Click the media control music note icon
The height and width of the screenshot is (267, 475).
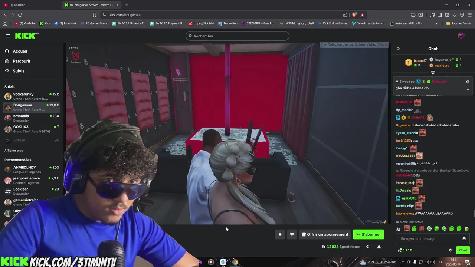(x=432, y=15)
